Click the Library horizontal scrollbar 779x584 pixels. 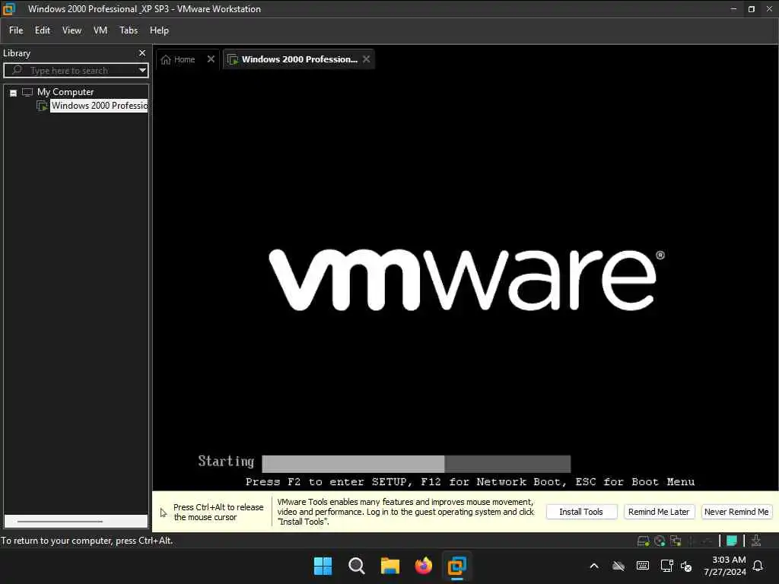click(60, 522)
